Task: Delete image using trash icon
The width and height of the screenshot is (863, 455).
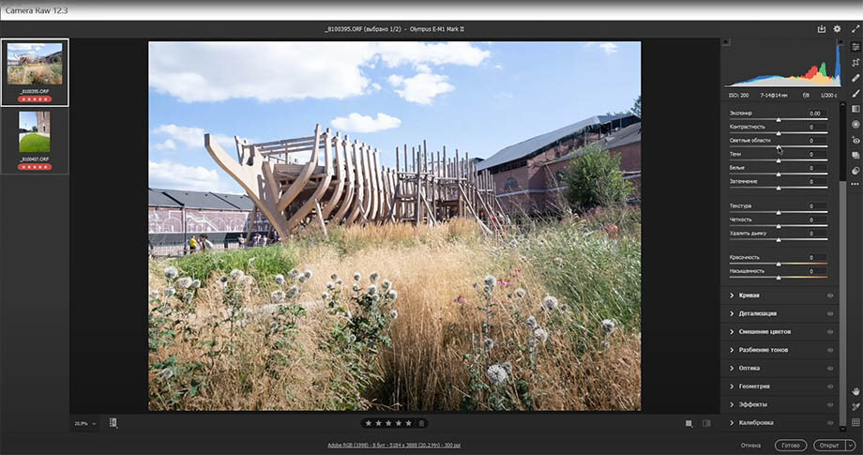Action: click(421, 423)
